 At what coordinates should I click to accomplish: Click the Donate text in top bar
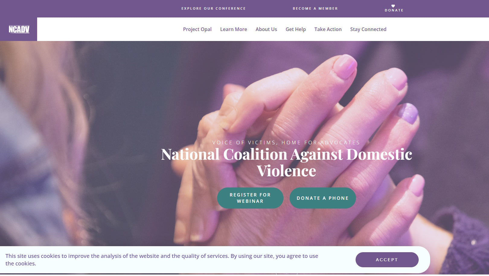(394, 10)
